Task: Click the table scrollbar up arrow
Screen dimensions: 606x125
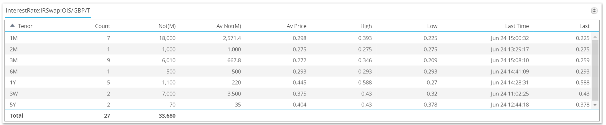Action: (595, 37)
